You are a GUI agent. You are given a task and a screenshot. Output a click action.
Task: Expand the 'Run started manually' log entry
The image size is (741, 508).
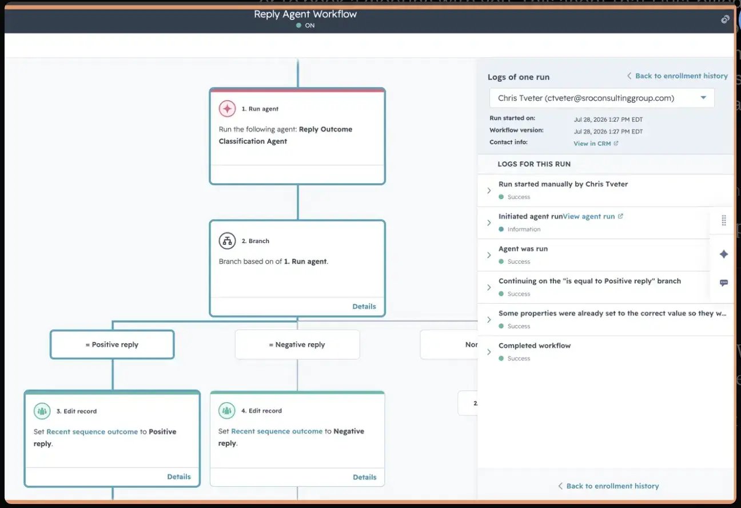coord(489,190)
